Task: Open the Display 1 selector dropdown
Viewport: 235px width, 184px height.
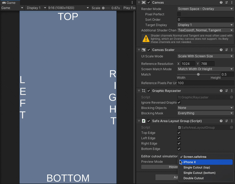Action: coord(36,8)
